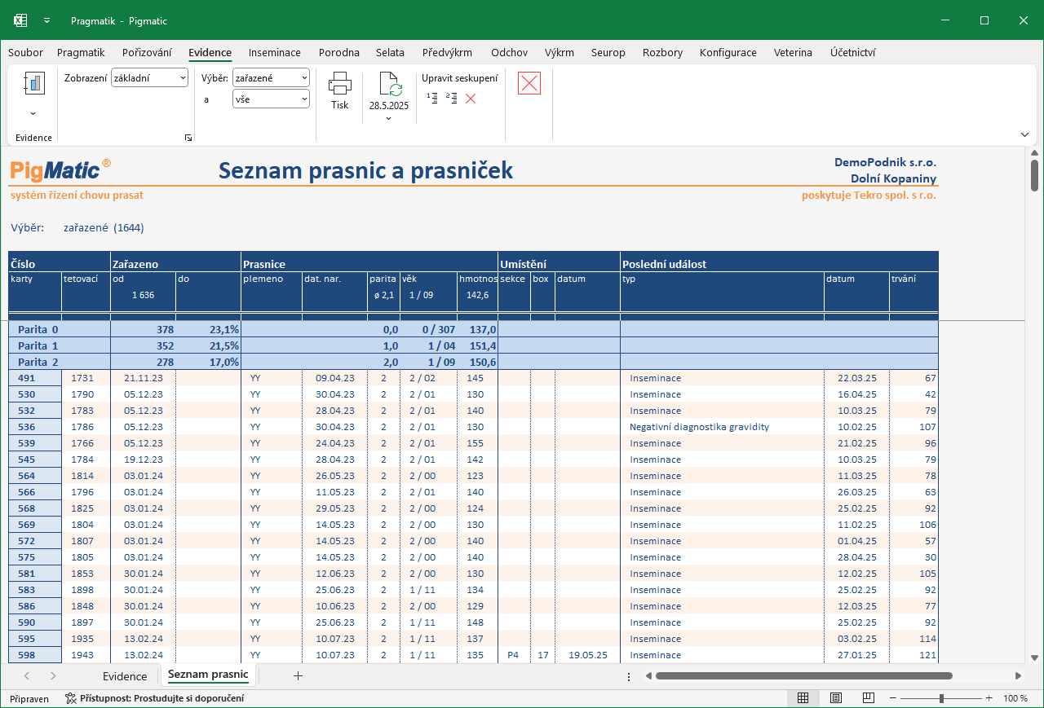Click the Excel application icon
The width and height of the screenshot is (1044, 708).
pos(21,20)
